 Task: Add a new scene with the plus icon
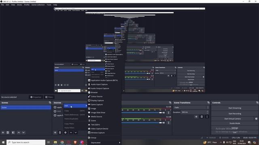[3, 133]
